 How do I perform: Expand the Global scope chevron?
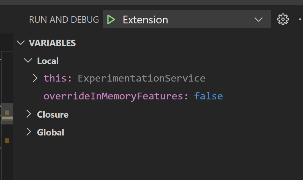click(x=29, y=132)
